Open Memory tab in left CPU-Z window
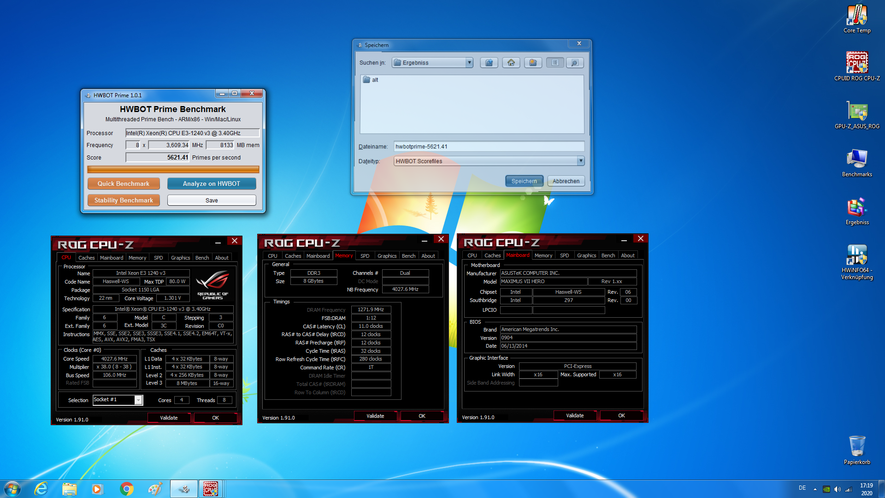 pyautogui.click(x=137, y=258)
